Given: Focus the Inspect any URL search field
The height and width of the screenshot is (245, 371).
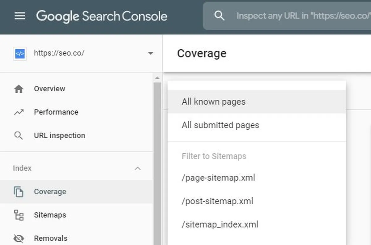Looking at the screenshot, I should (x=287, y=16).
